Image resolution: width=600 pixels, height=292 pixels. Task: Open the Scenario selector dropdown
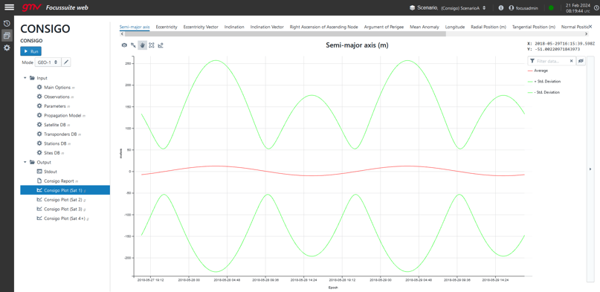(463, 7)
